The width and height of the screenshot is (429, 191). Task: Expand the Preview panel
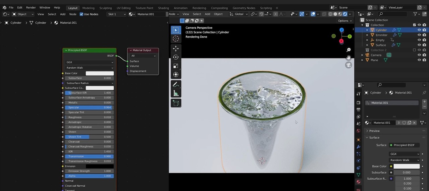pyautogui.click(x=374, y=131)
